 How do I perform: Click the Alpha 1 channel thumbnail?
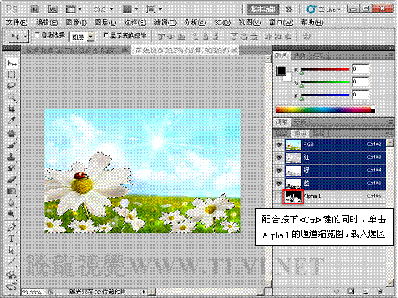pos(293,197)
